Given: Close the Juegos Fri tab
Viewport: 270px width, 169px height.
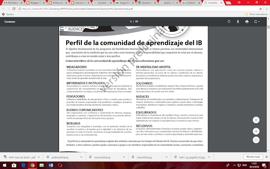Looking at the screenshot, I should point(133,3).
